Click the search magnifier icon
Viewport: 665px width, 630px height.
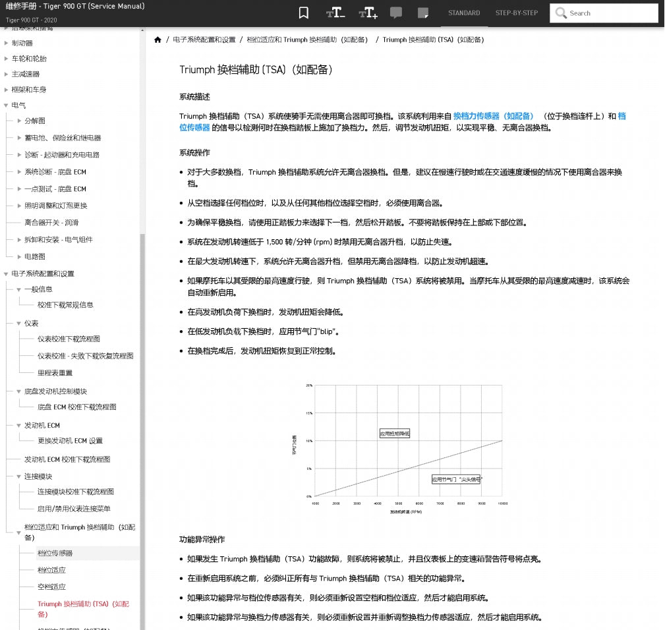click(x=560, y=13)
